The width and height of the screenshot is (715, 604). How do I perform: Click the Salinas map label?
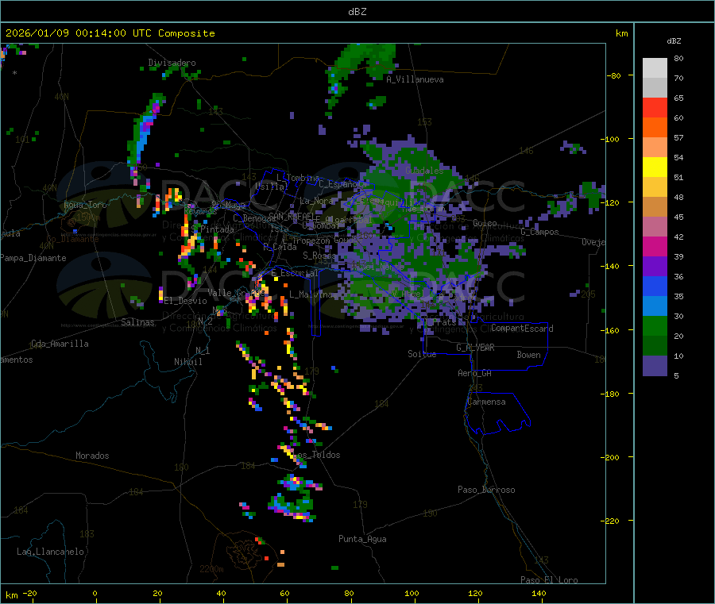click(137, 322)
